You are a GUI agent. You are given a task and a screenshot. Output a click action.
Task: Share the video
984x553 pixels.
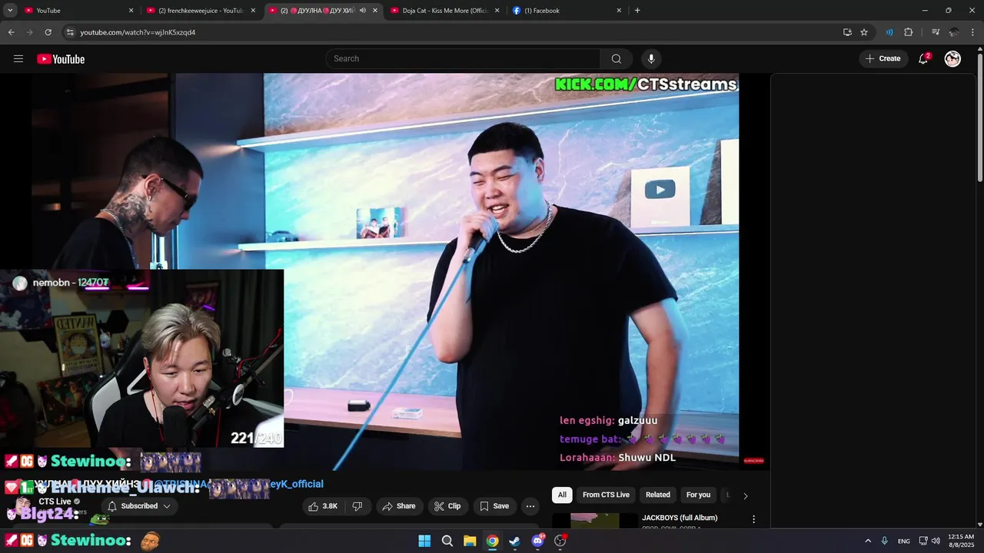click(399, 506)
